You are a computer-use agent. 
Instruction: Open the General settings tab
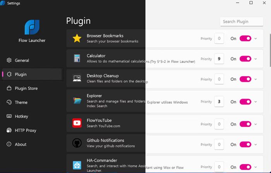coord(32,60)
